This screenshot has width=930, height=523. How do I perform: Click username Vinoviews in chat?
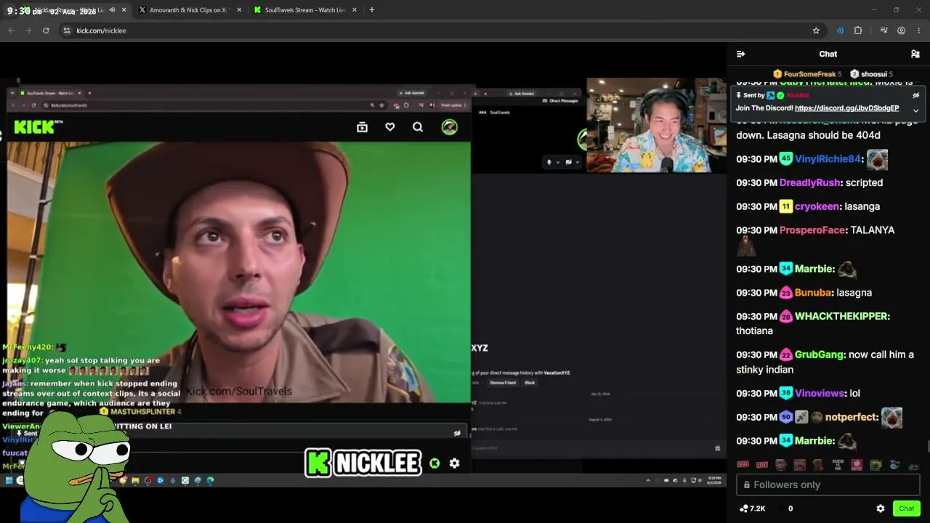pos(820,394)
